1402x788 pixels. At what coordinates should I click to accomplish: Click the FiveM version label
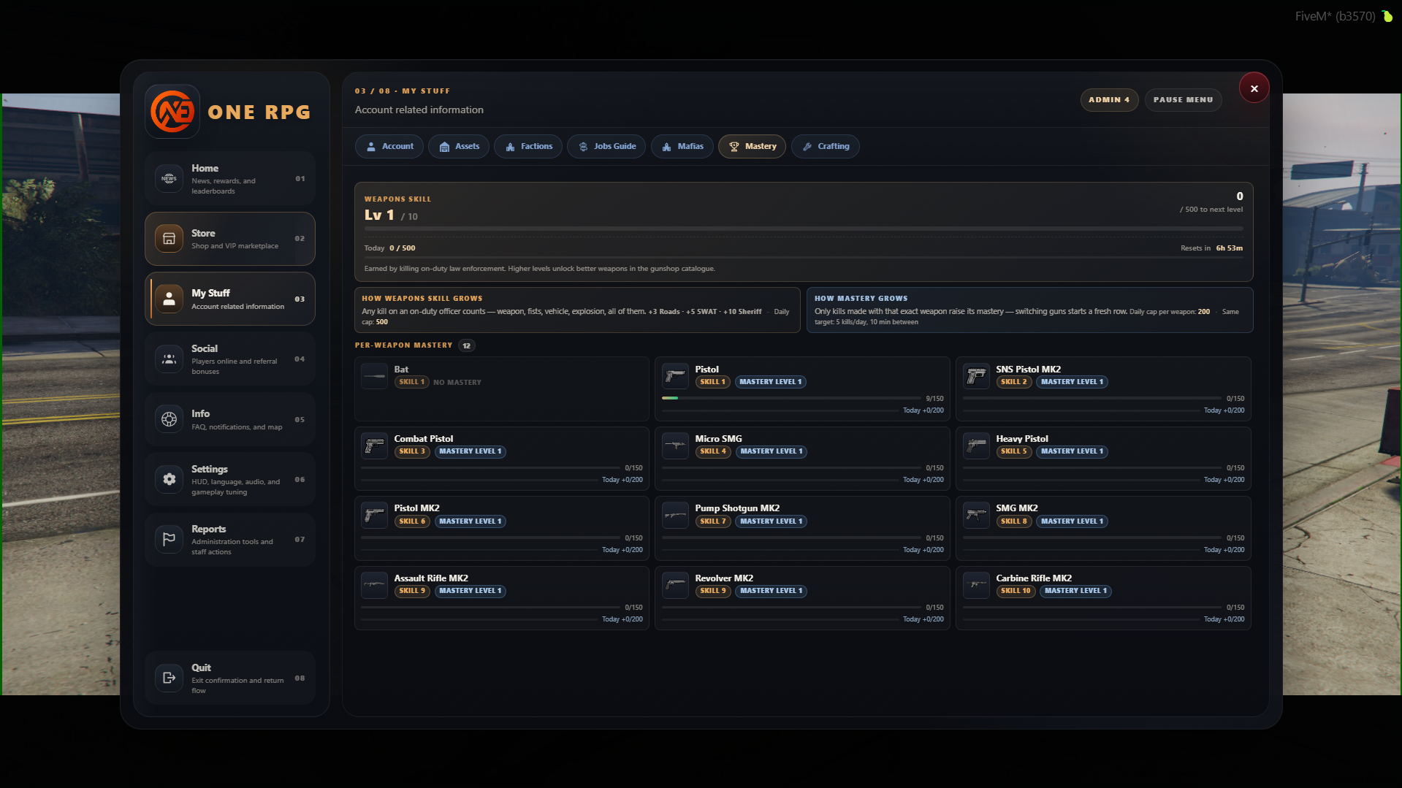1335,16
